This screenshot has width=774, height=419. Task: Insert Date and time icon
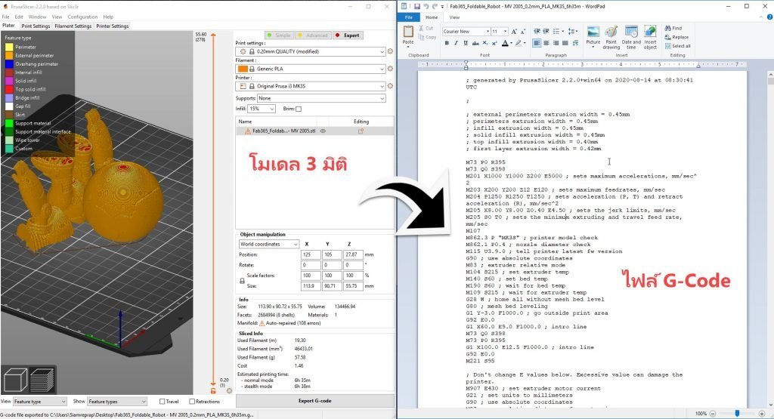(630, 36)
